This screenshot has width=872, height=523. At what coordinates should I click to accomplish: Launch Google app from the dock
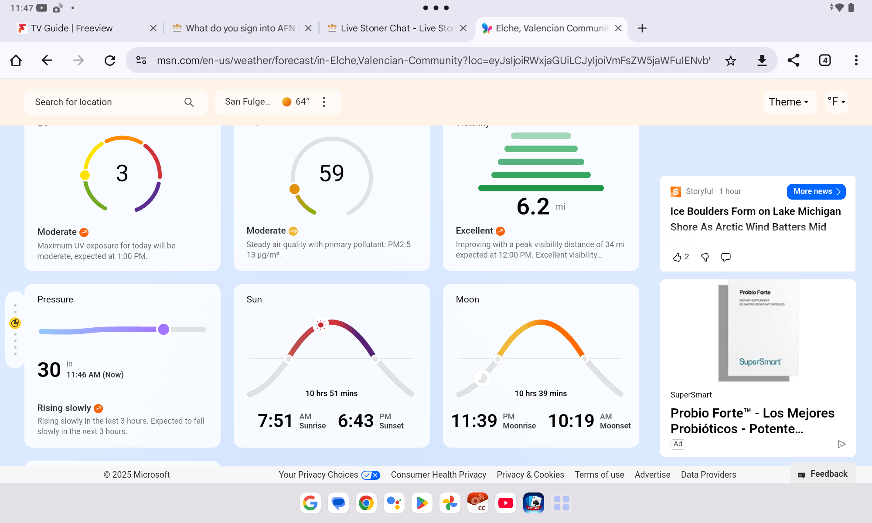pyautogui.click(x=310, y=503)
